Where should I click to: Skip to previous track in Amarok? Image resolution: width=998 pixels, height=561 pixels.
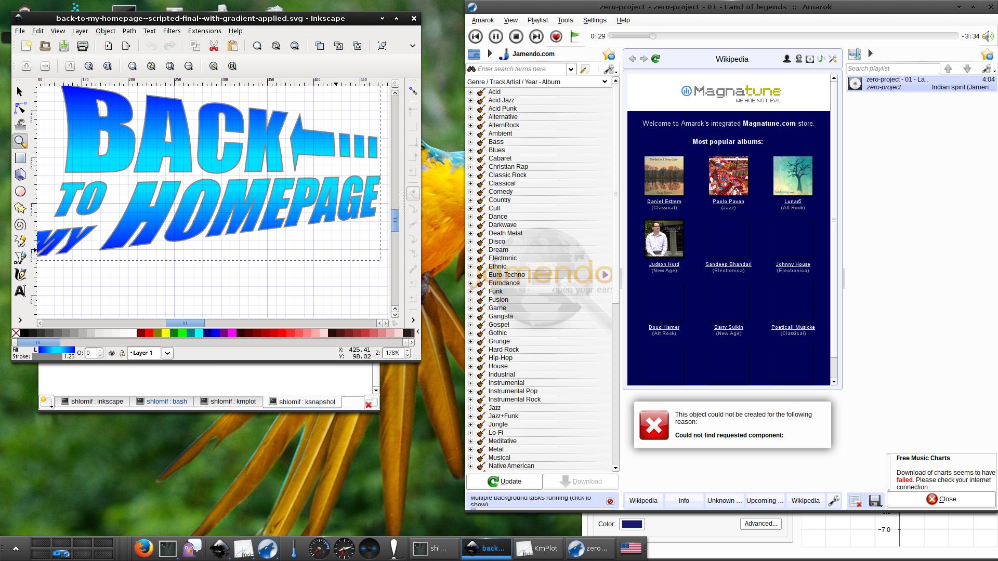coord(475,36)
